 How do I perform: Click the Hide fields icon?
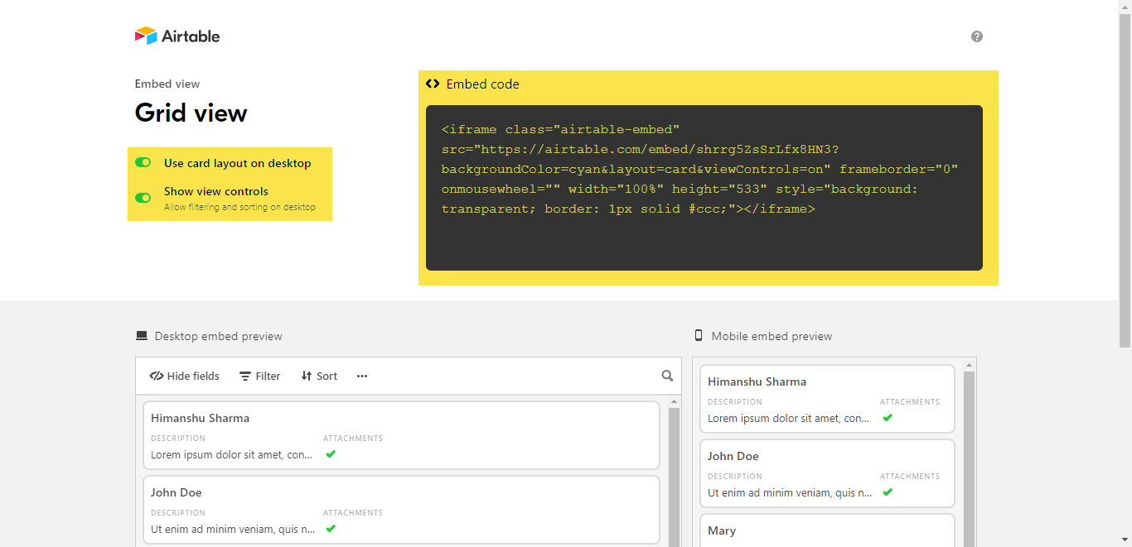click(x=157, y=376)
